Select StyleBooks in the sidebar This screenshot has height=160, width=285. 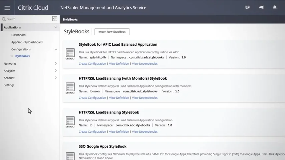[x=22, y=56]
